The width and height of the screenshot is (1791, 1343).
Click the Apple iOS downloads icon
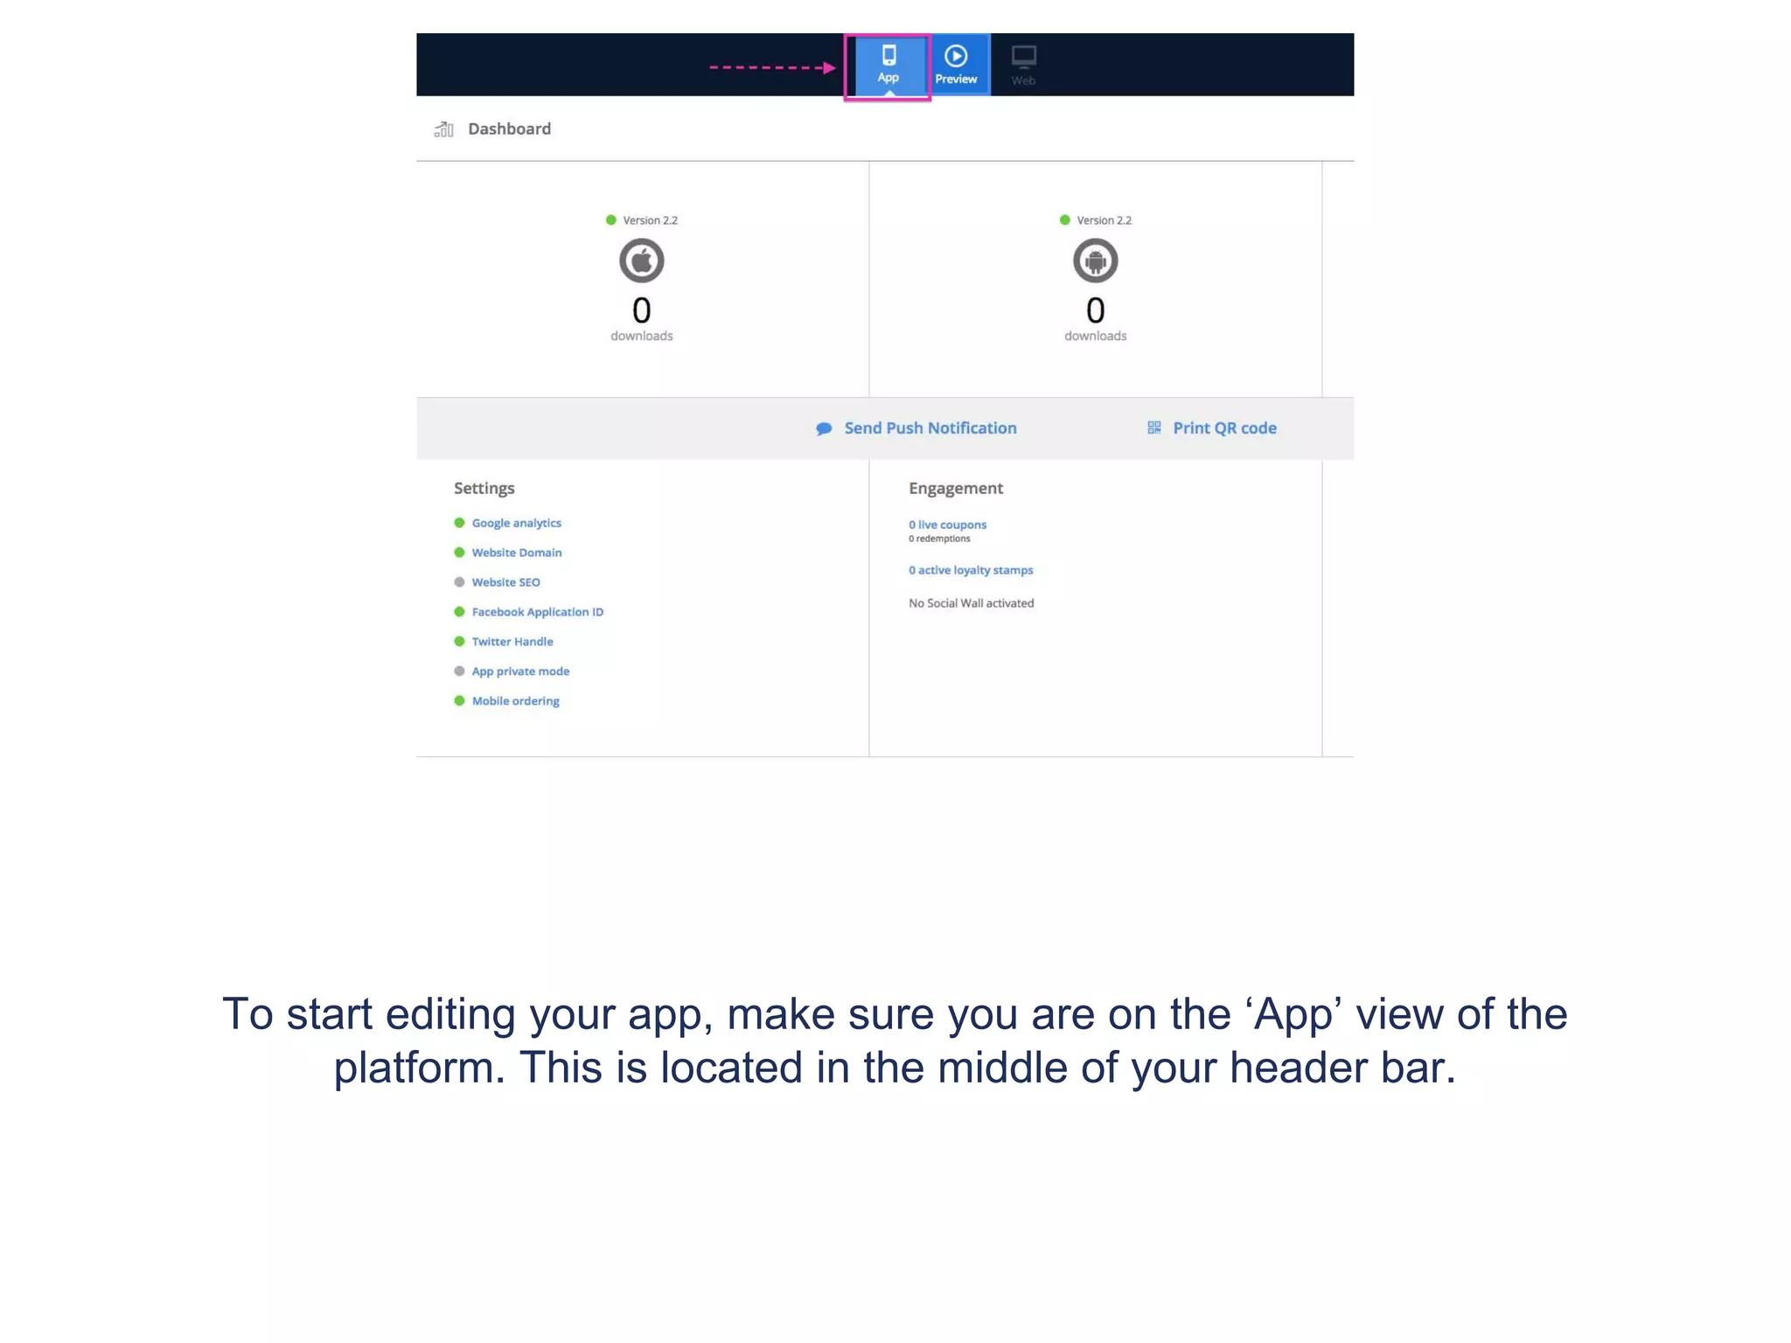point(641,261)
